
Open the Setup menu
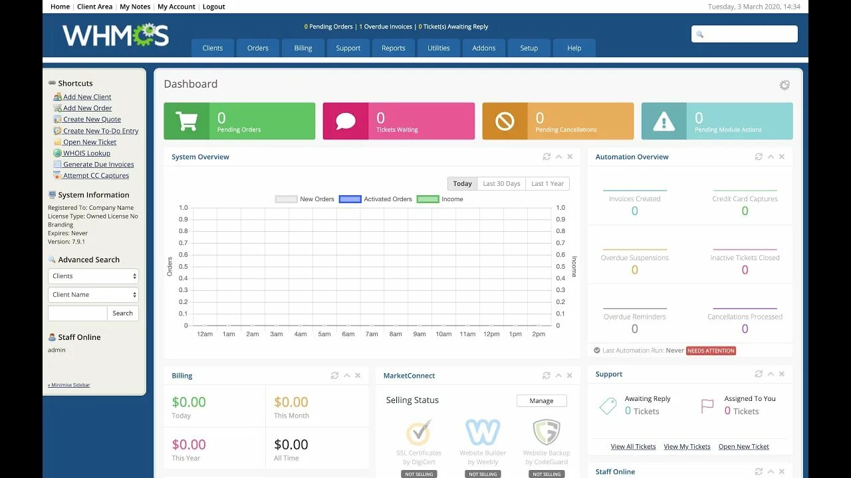click(529, 48)
